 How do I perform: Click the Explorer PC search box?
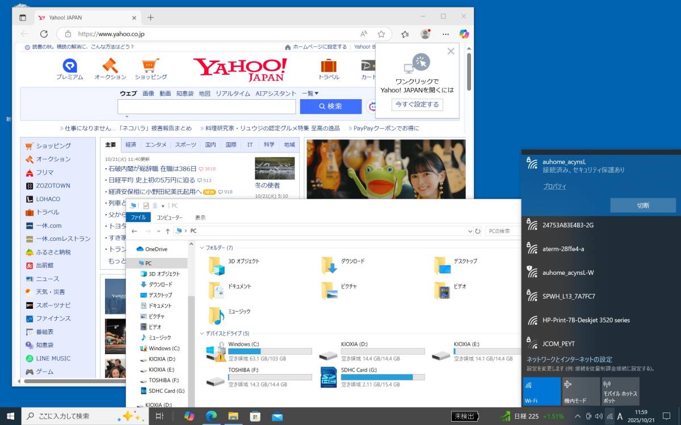pos(503,231)
